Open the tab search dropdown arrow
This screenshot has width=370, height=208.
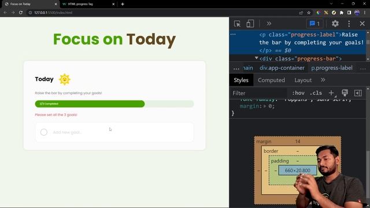coord(331,4)
